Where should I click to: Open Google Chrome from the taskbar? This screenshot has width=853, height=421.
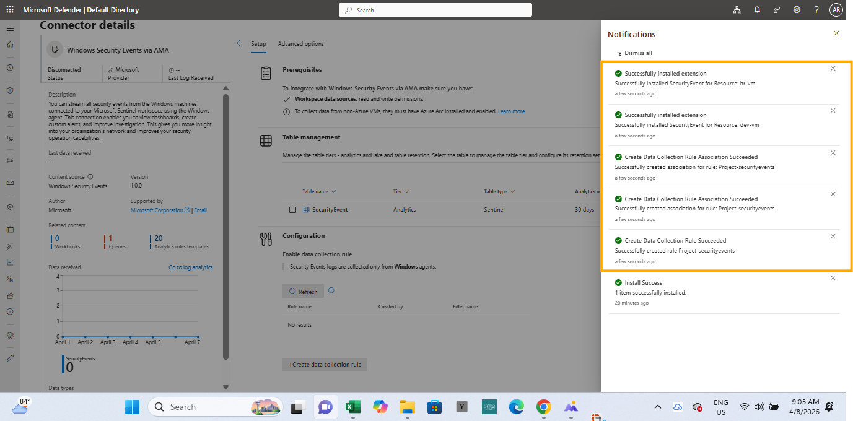pos(543,407)
